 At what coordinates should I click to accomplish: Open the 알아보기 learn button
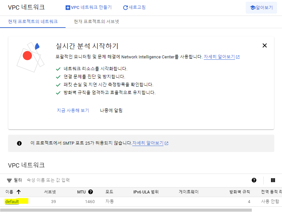pos(261,8)
